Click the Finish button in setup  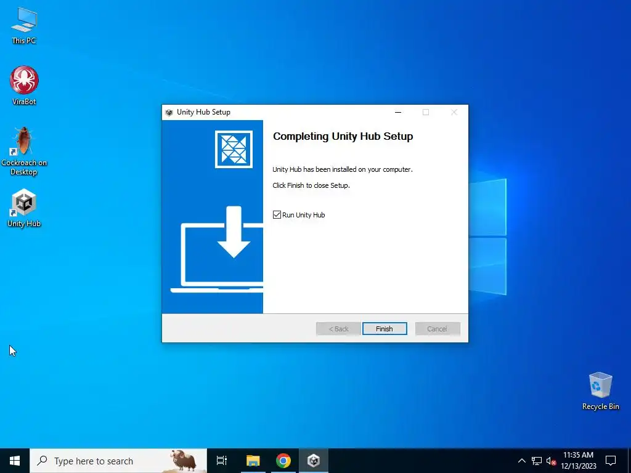pos(385,329)
